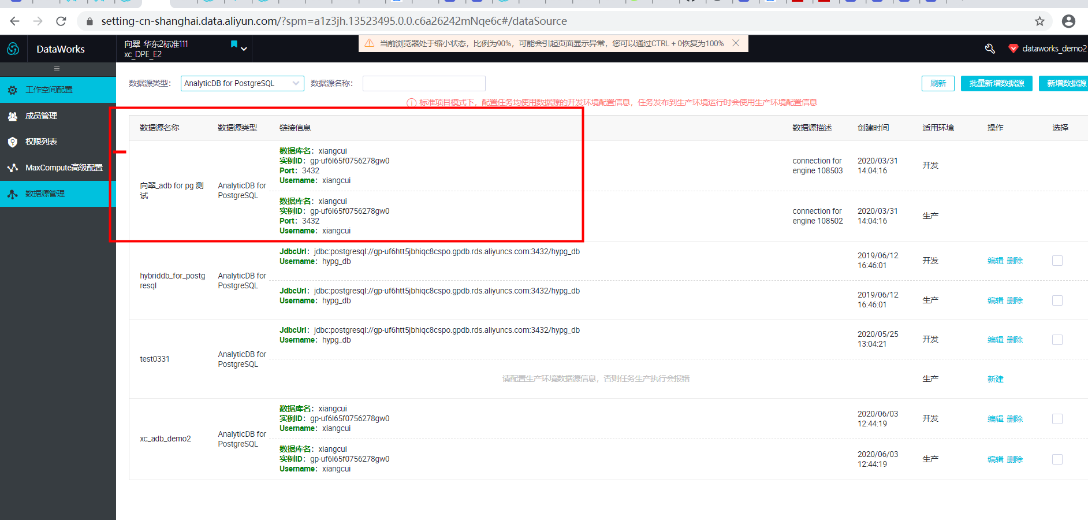This screenshot has height=520, width=1088.
Task: Click the 创建时间 column header
Action: [873, 128]
